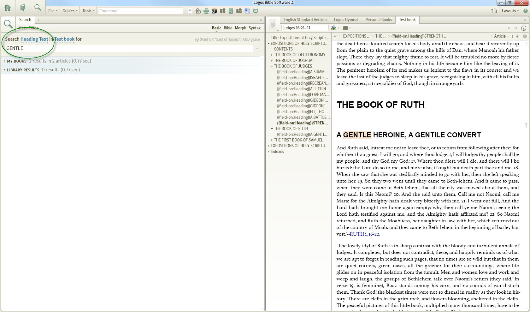
Task: Open the Search magnifier in top toolbar
Action: click(x=38, y=7)
